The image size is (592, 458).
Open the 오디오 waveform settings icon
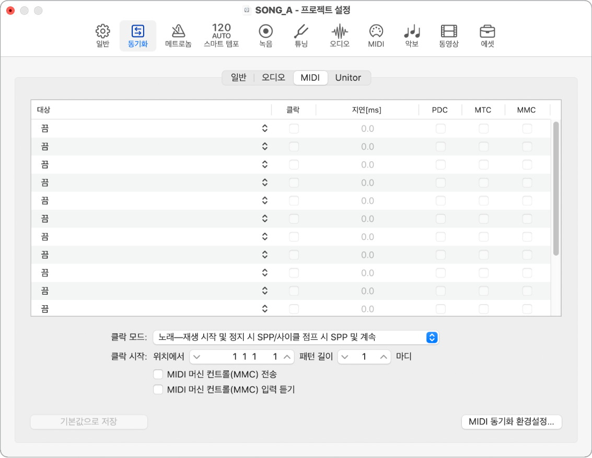(x=340, y=36)
